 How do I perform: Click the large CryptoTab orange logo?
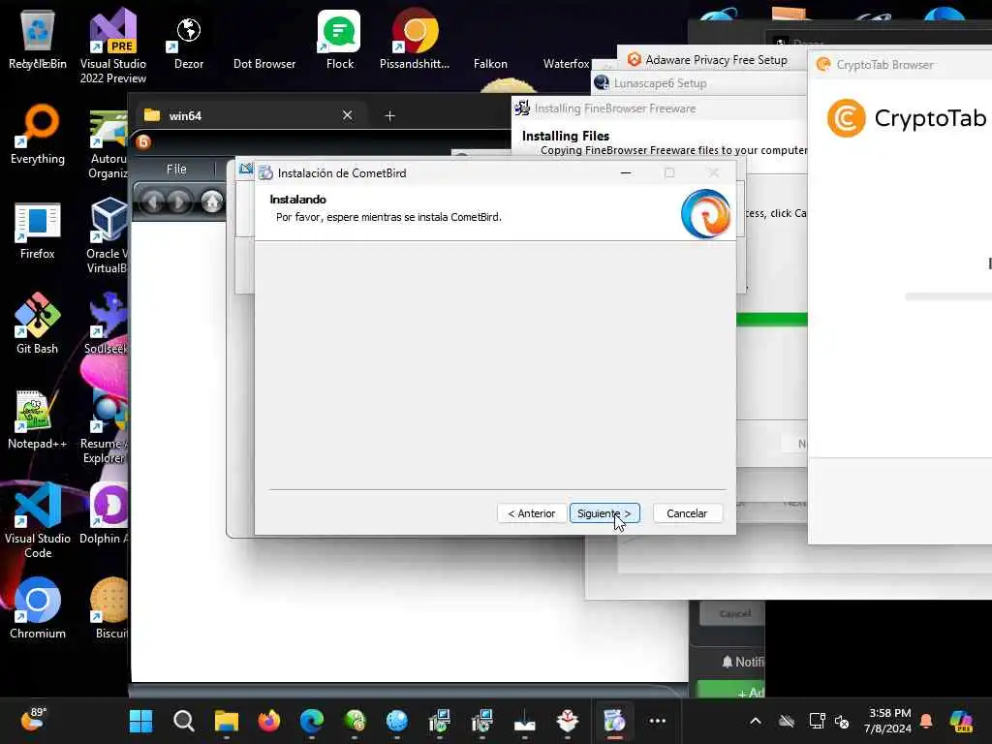pyautogui.click(x=846, y=117)
